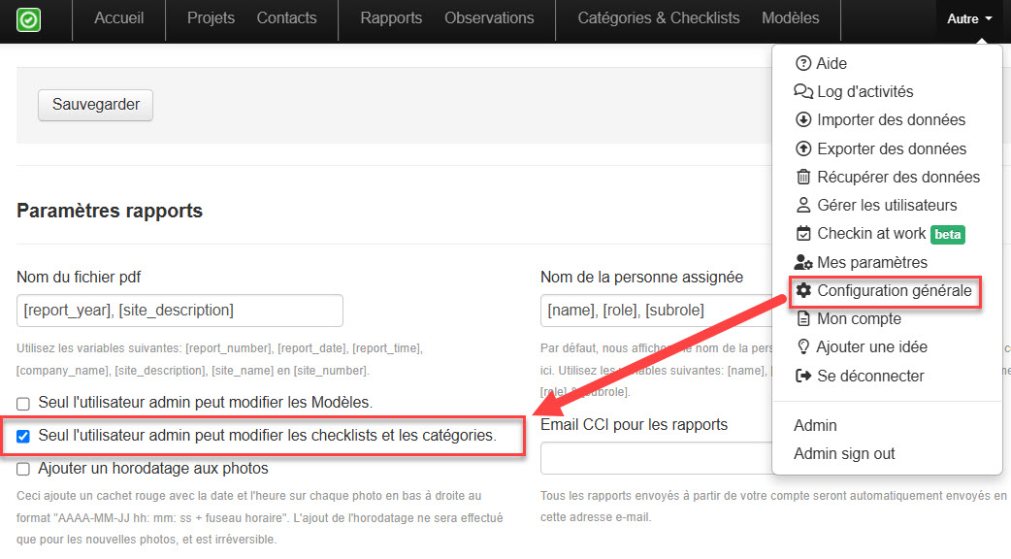The image size is (1011, 559).
Task: Click the 'Nom du fichier pdf' label
Action: click(79, 278)
